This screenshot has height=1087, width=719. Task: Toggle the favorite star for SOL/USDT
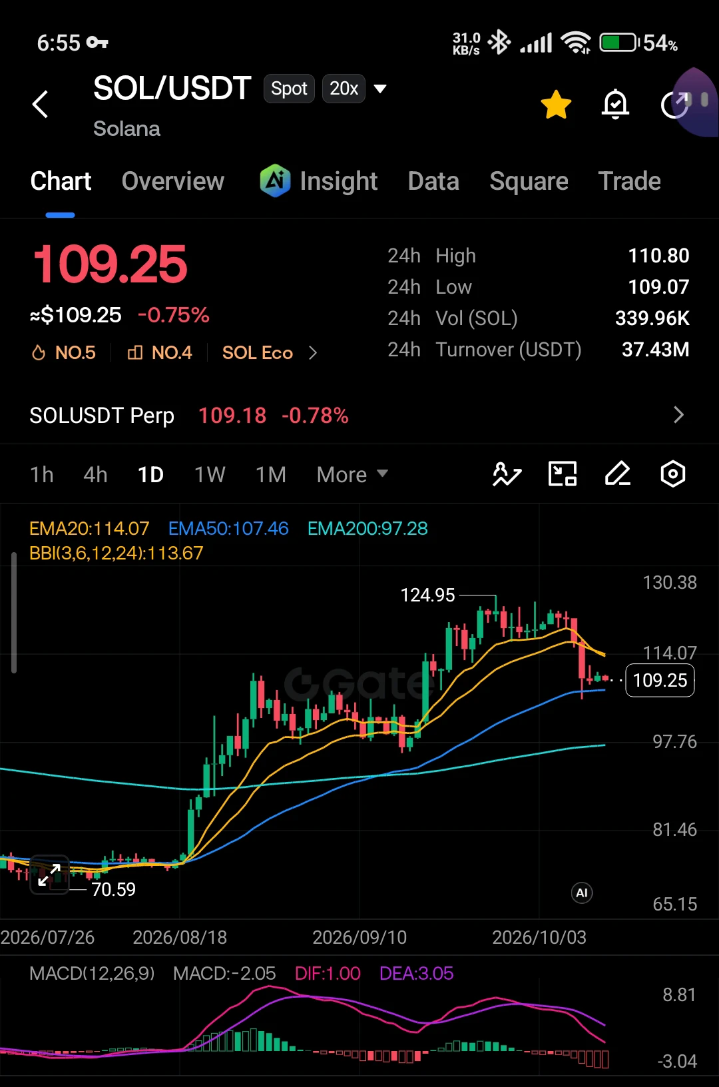[556, 105]
